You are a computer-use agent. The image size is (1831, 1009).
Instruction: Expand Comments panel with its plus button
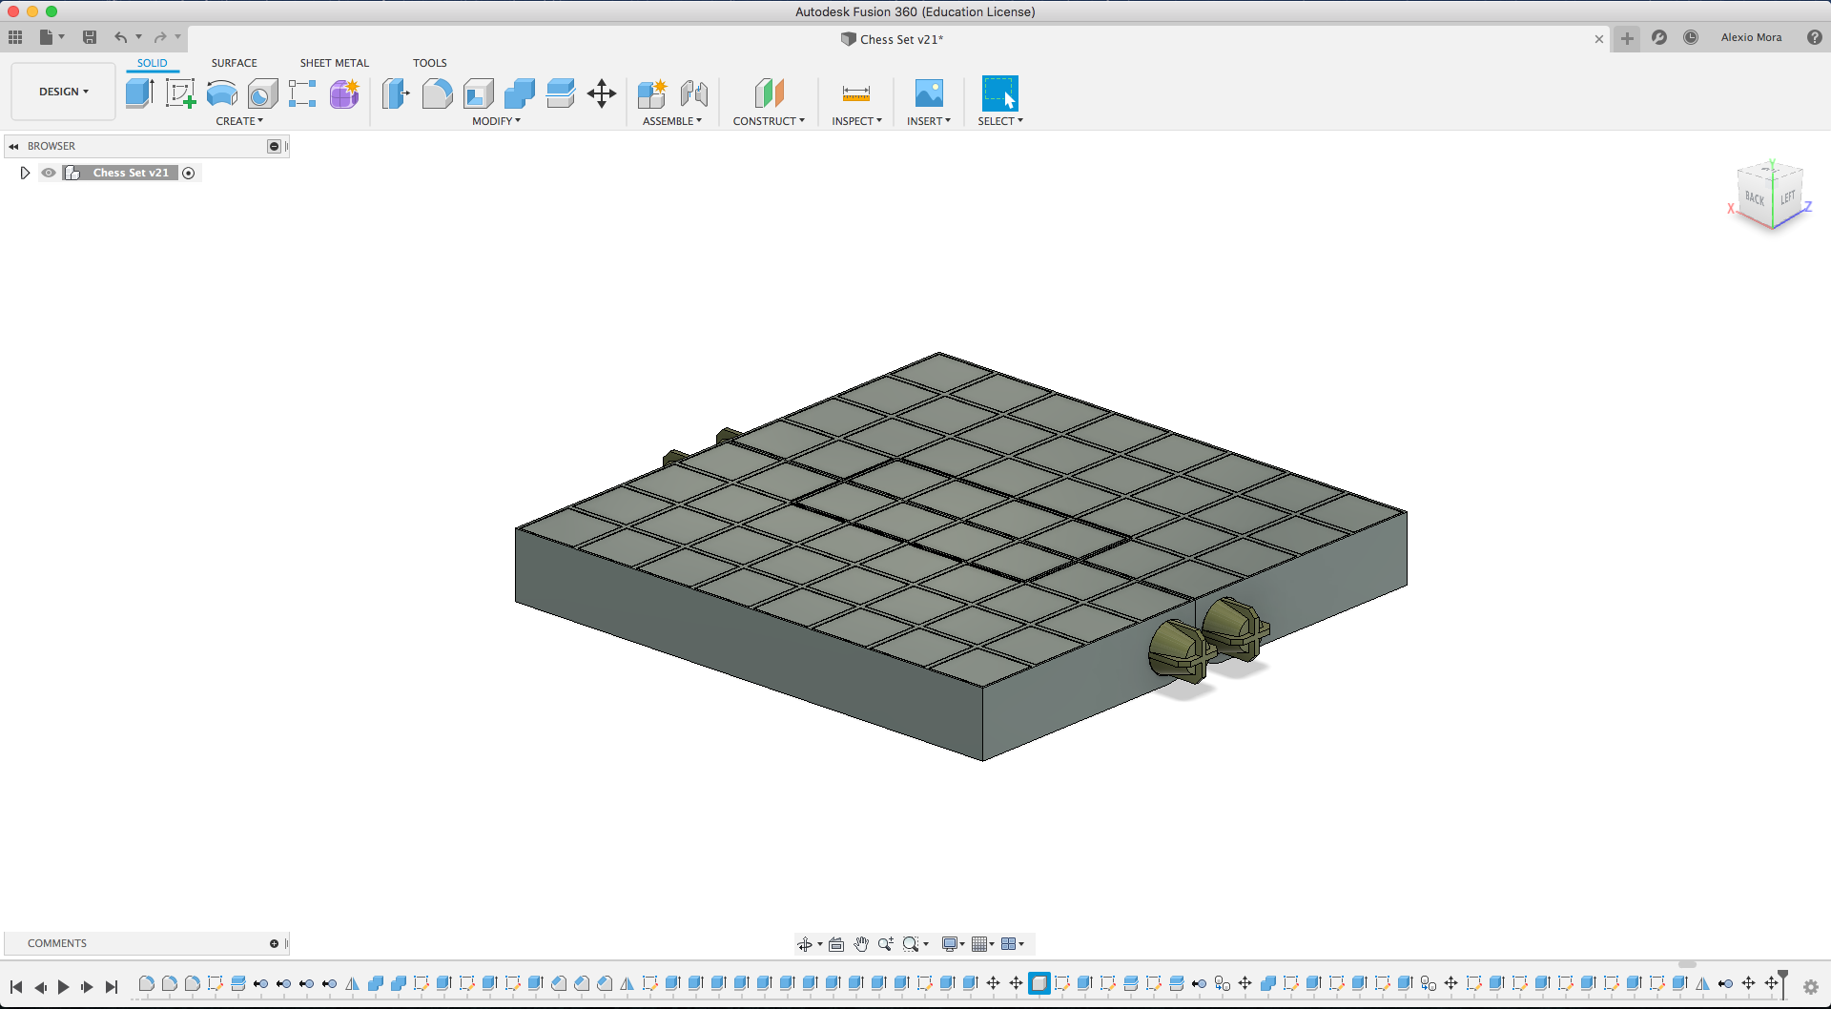click(274, 943)
